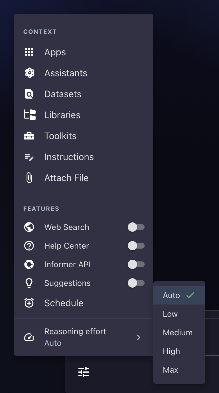Click the Auto value under Reasoning effort
This screenshot has height=393, width=219.
(x=53, y=343)
